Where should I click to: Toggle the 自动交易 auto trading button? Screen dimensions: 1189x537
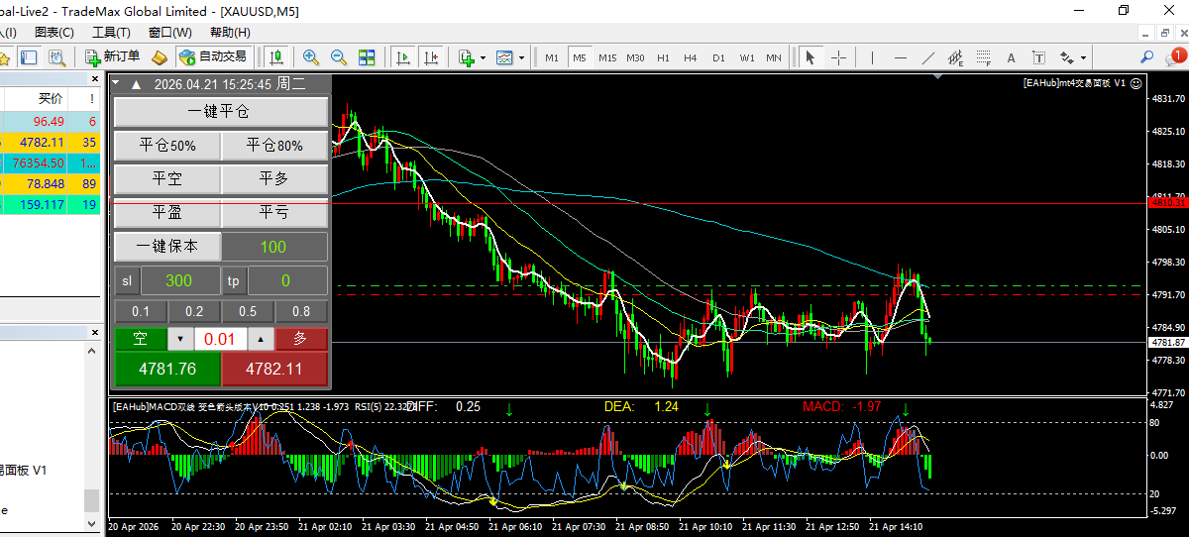click(212, 57)
